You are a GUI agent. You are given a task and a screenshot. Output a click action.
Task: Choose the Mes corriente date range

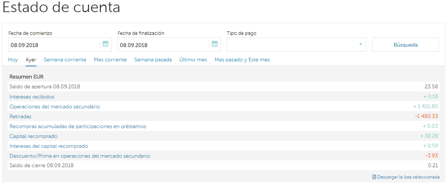coord(110,60)
